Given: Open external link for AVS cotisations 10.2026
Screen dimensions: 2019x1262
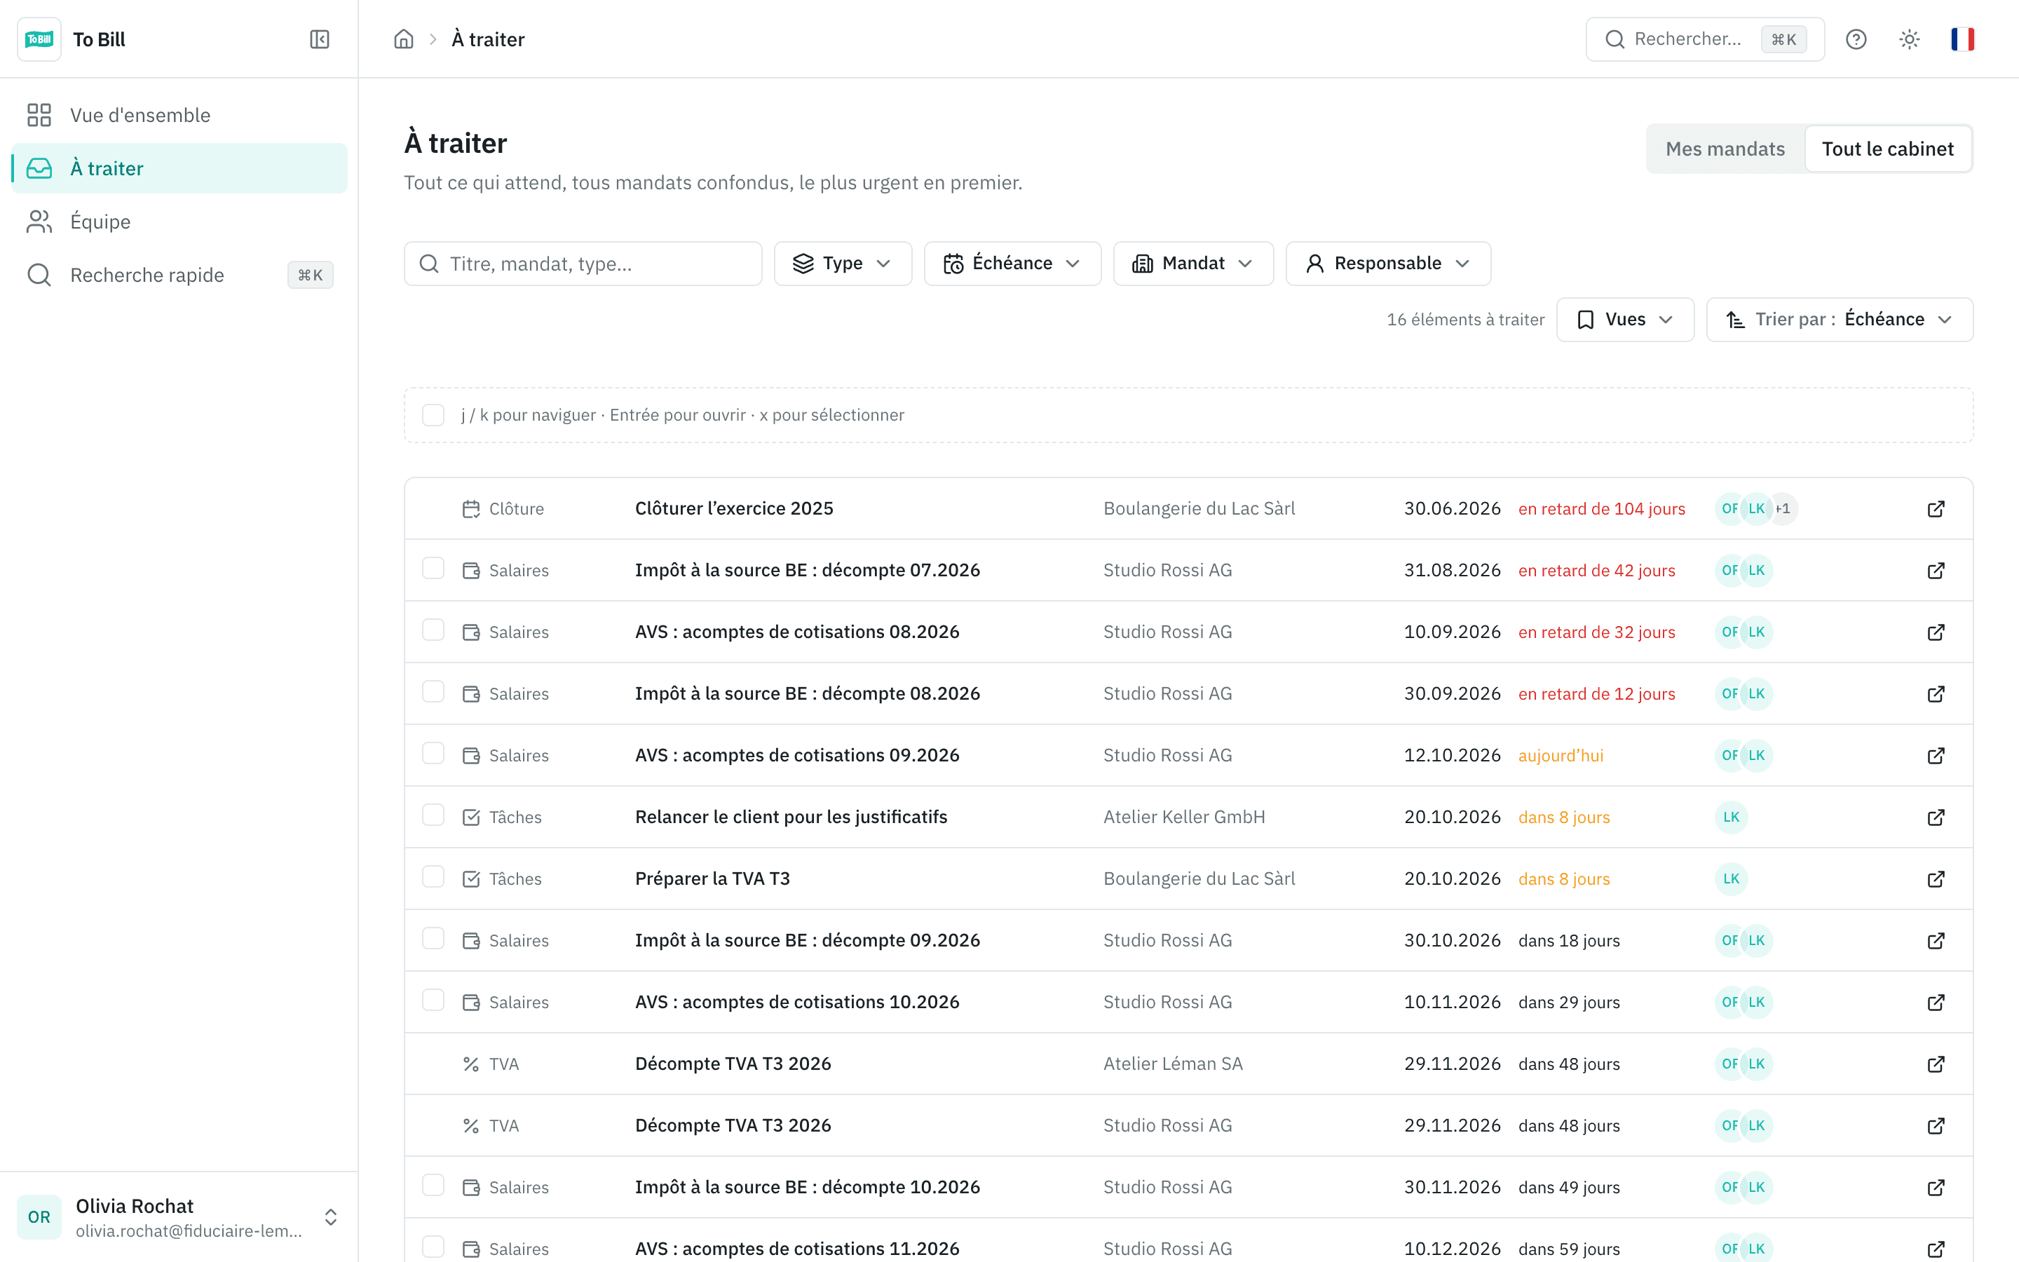Looking at the screenshot, I should click(1936, 1003).
